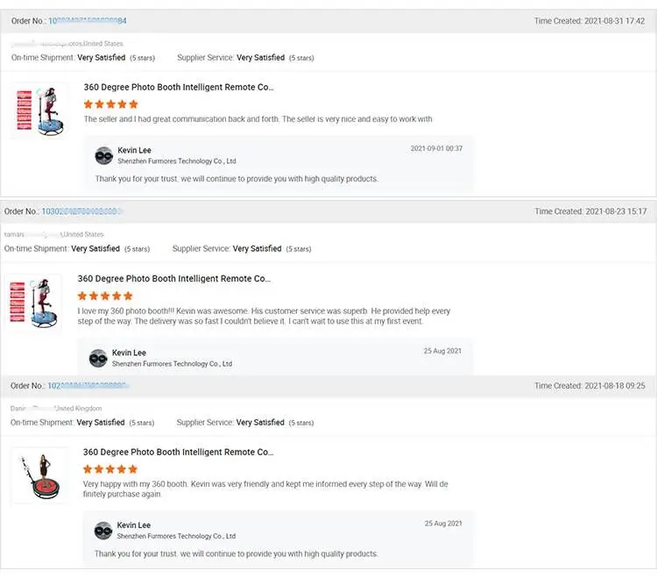Open the third order number link
Viewport: 657px width, 578px height.
tap(87, 385)
